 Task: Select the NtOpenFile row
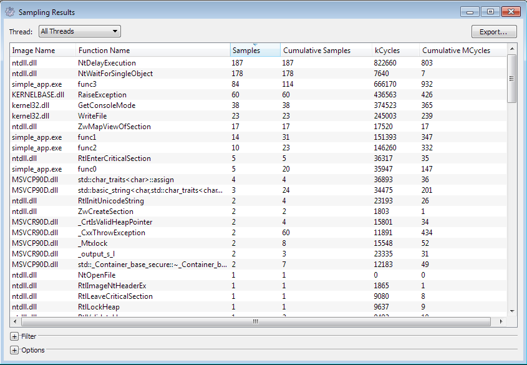[x=258, y=275]
